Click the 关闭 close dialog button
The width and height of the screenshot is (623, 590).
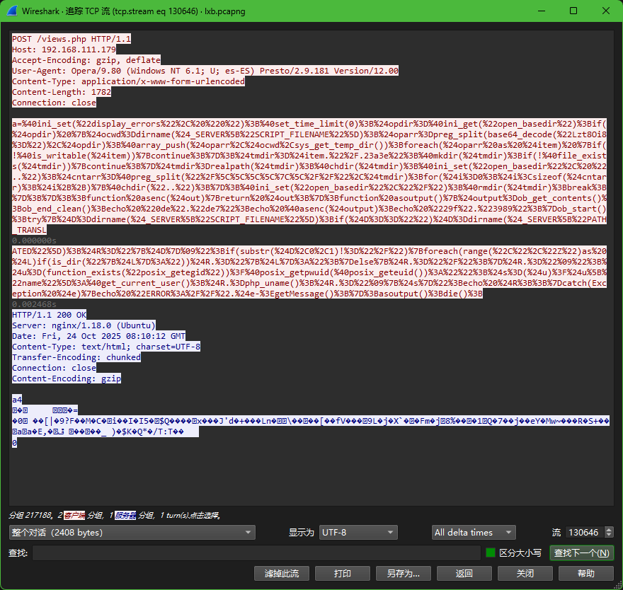(x=525, y=574)
